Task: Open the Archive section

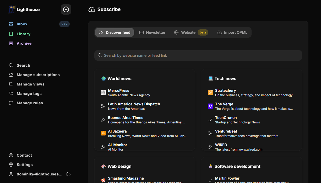Action: (23, 43)
